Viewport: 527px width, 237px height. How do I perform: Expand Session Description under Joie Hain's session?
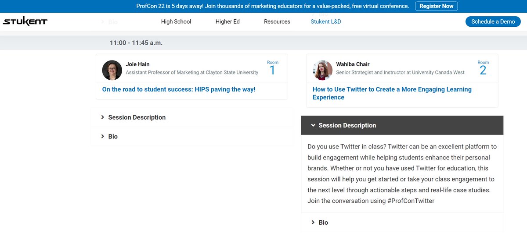pyautogui.click(x=192, y=117)
